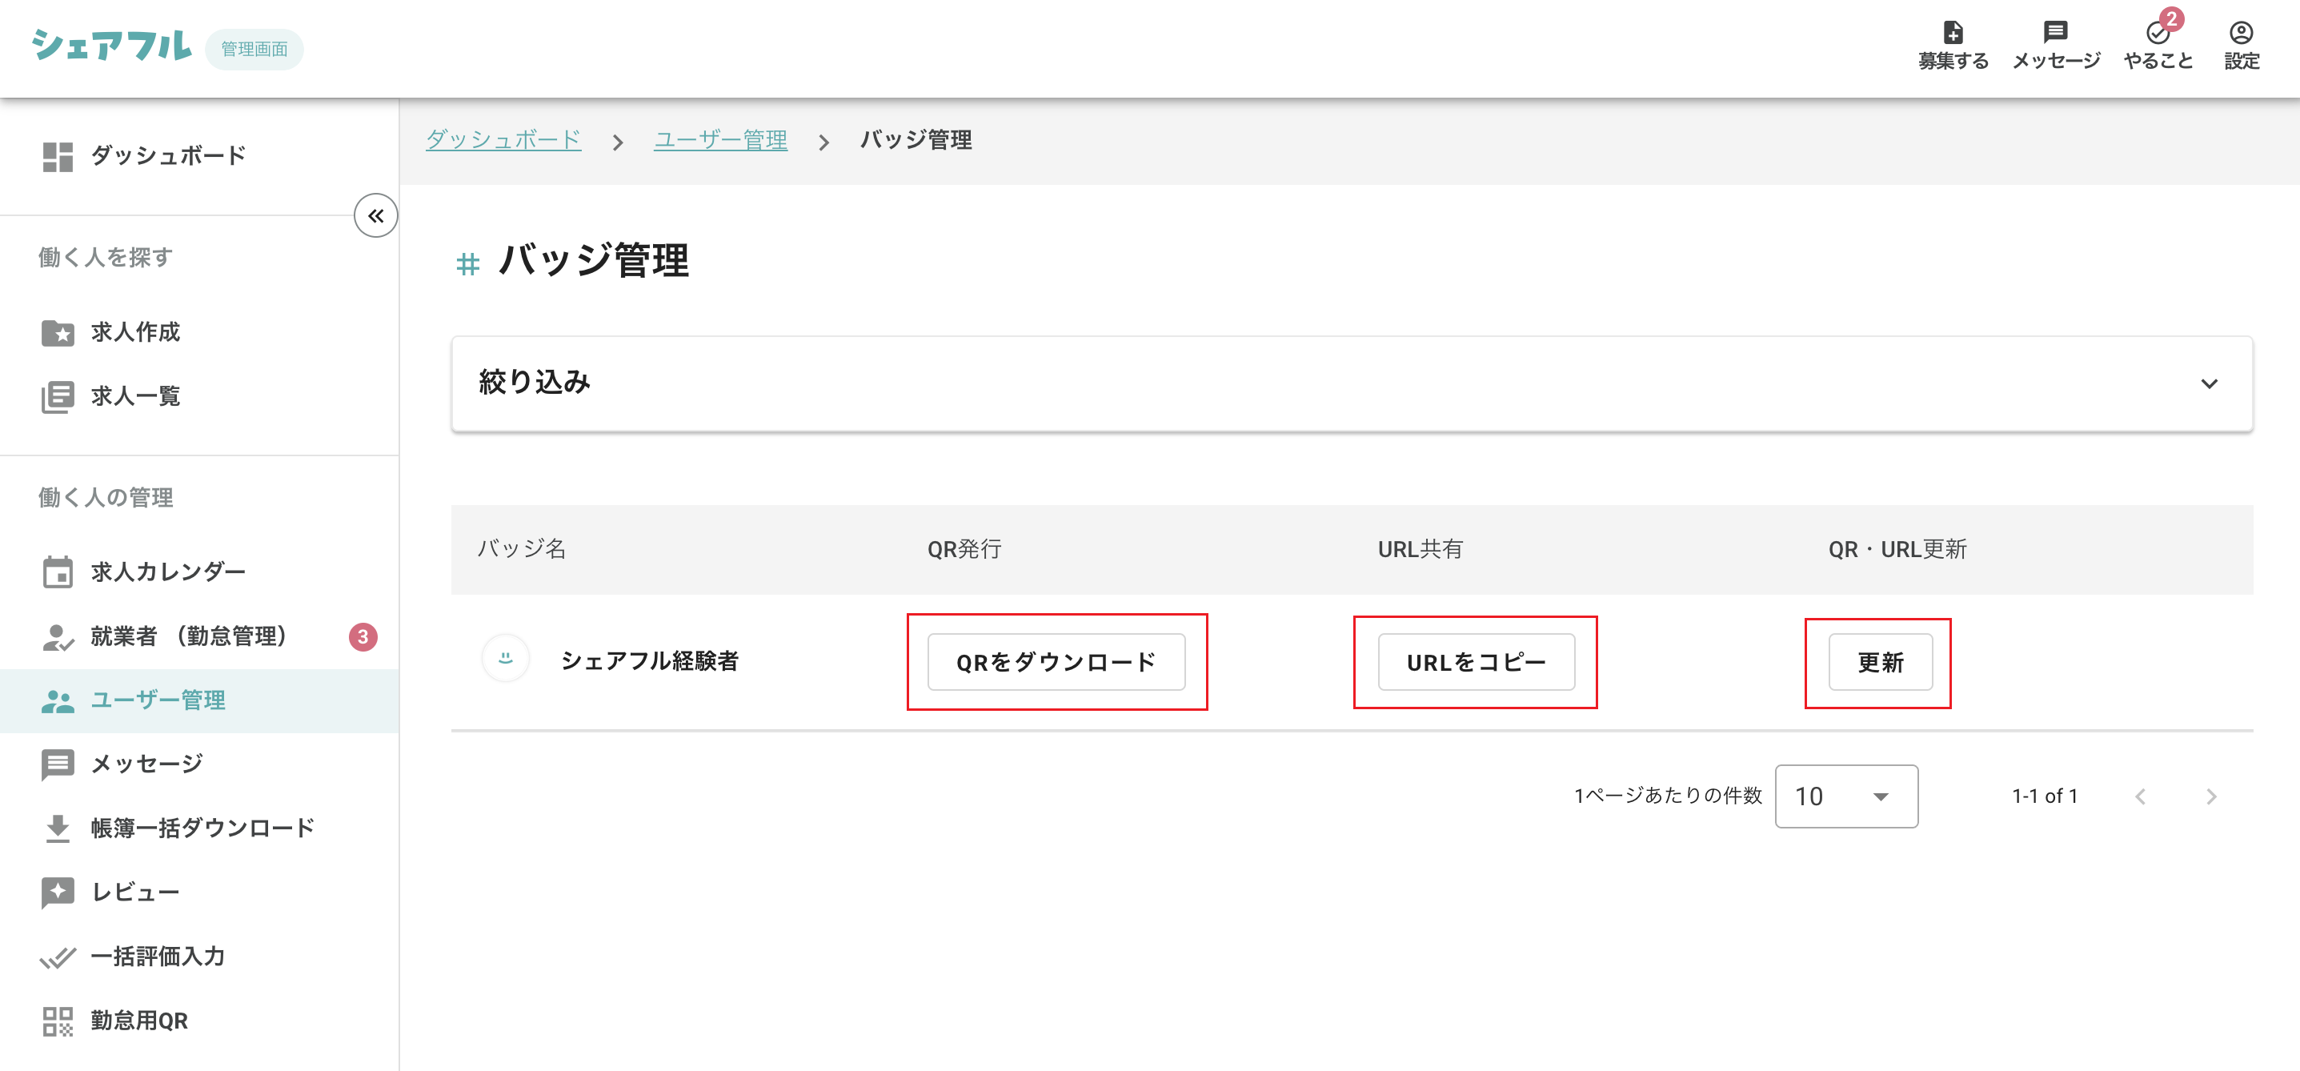
Task: Follow the ユーザー管理 breadcrumb link
Action: (719, 140)
